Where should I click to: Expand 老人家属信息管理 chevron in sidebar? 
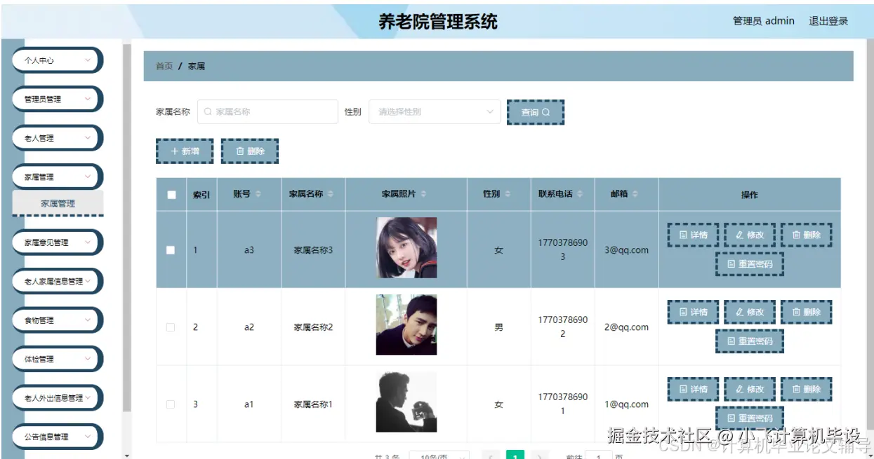(x=88, y=281)
